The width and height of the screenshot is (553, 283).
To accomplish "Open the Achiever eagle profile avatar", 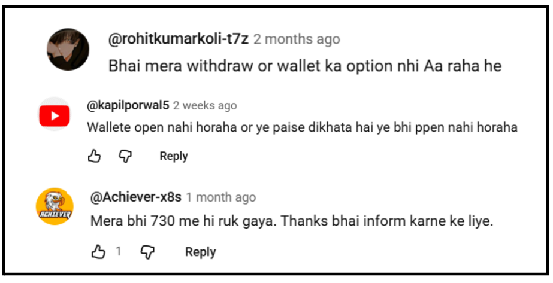I will coord(55,206).
